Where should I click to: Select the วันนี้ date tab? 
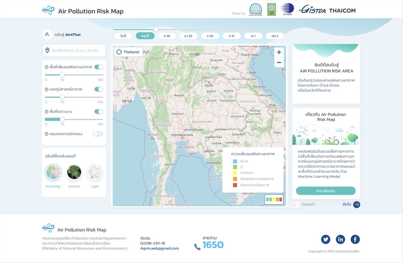[x=123, y=36]
